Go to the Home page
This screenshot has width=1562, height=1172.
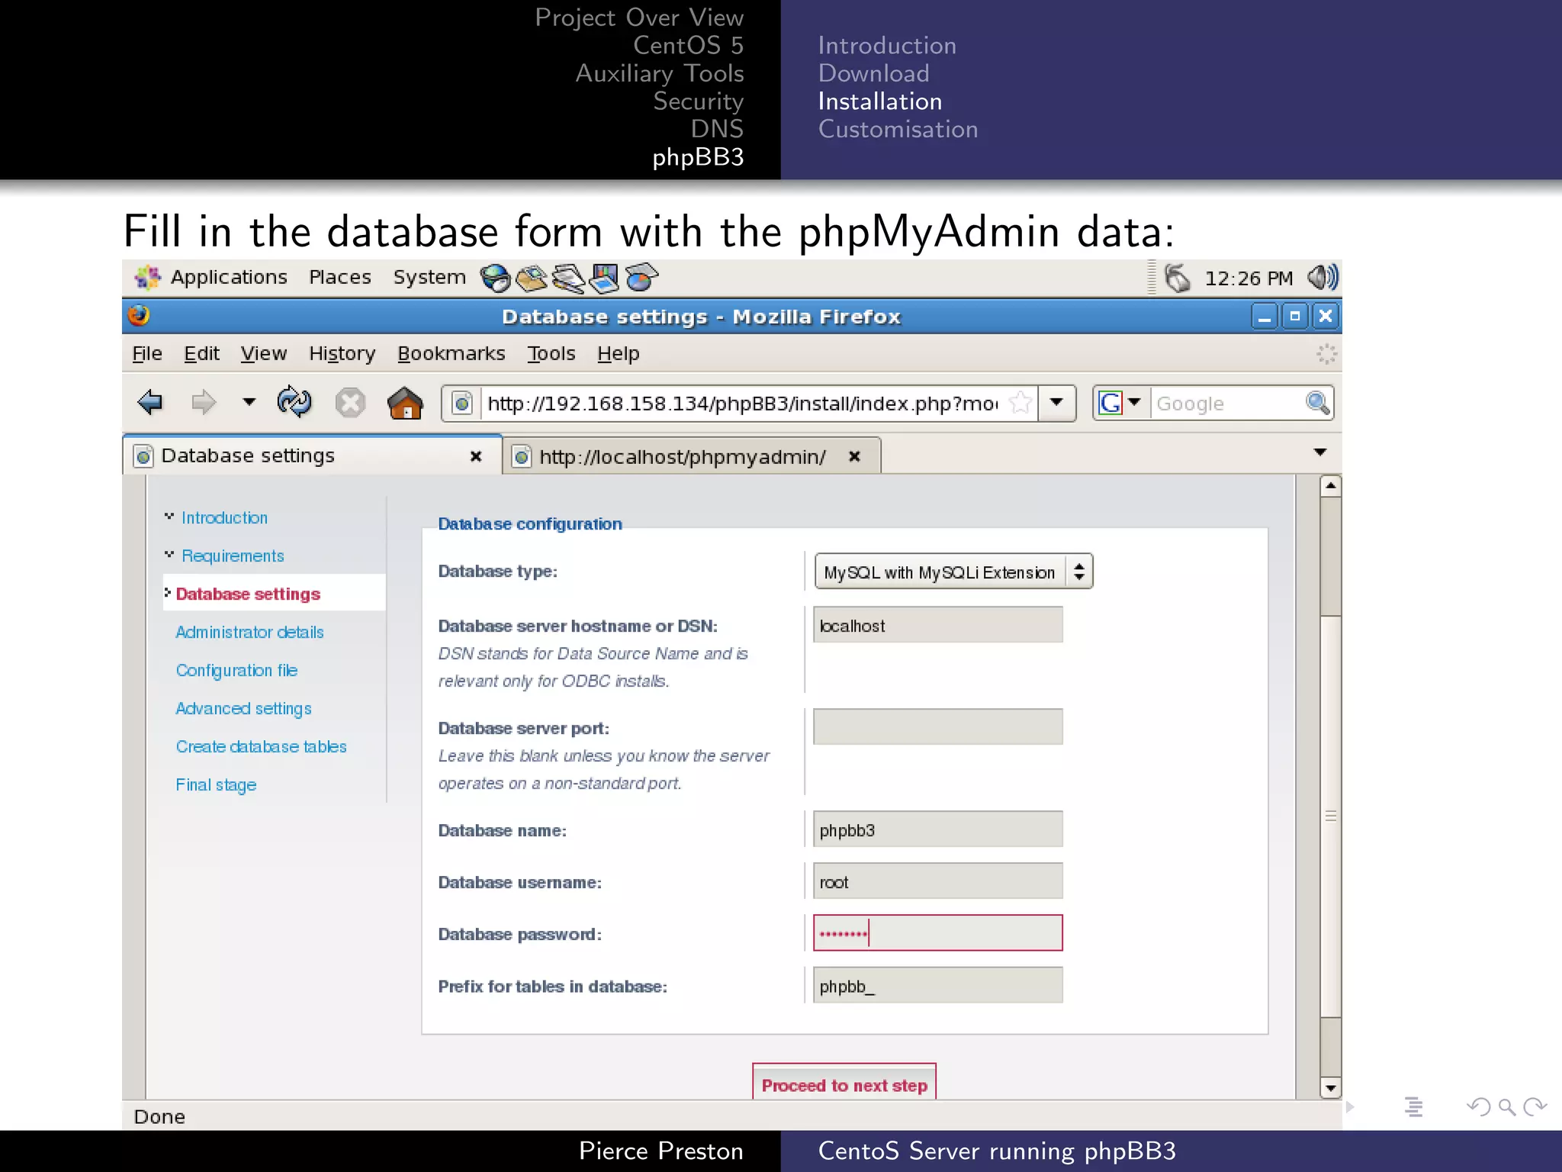coord(405,402)
